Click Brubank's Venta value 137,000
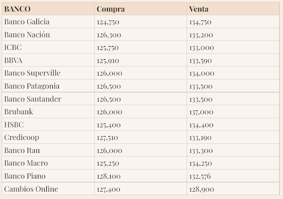The image size is (283, 199). coord(201,112)
